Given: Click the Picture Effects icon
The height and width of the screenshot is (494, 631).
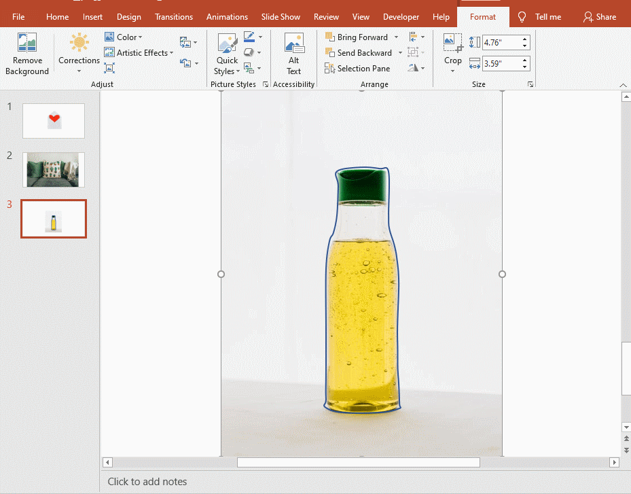Looking at the screenshot, I should 249,52.
